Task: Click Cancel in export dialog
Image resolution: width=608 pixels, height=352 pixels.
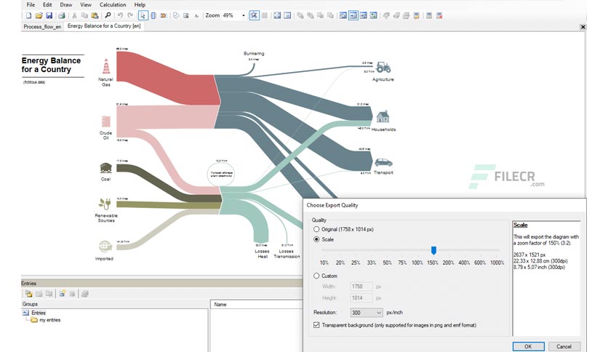Action: [564, 347]
